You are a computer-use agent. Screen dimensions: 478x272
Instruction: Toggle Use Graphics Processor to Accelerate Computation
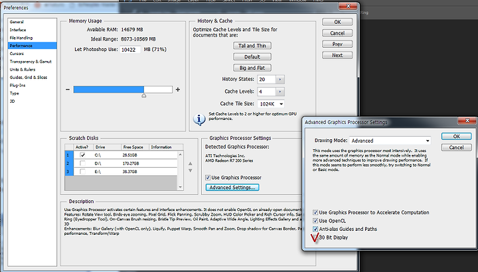click(x=315, y=212)
